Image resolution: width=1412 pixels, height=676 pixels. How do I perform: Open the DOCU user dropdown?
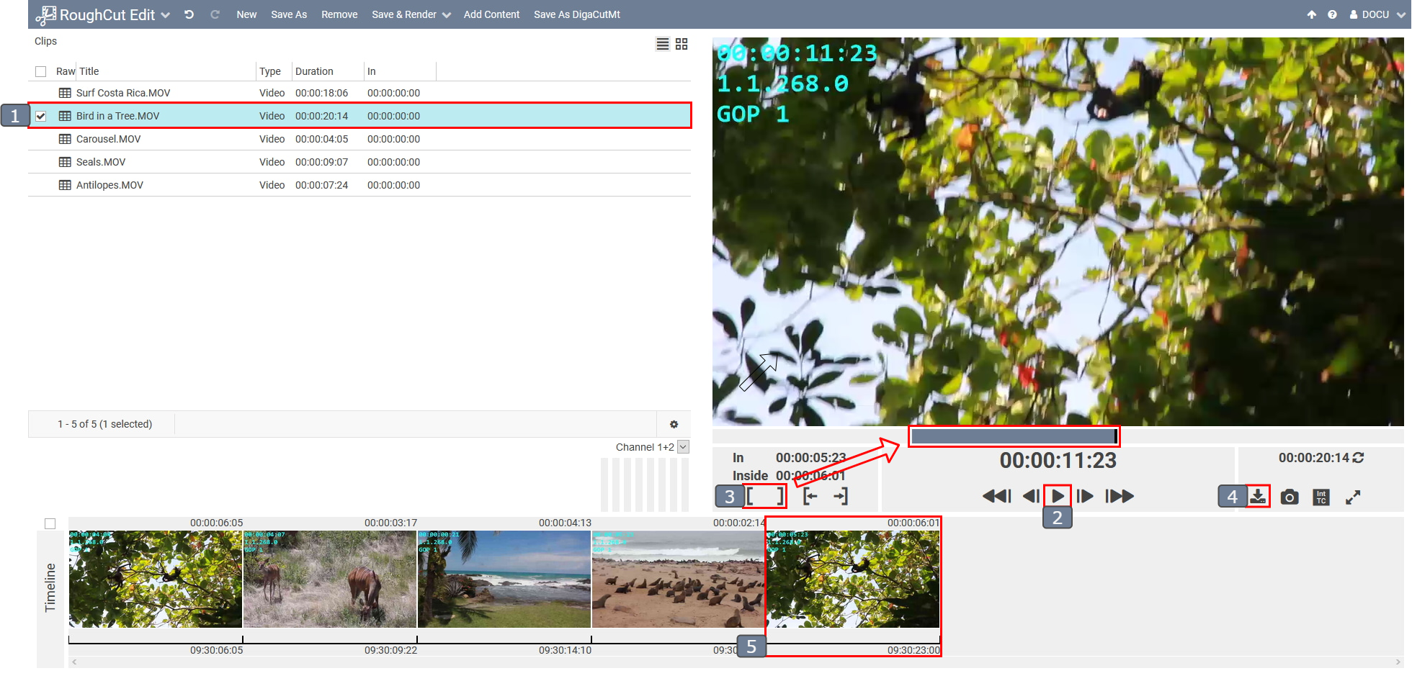pos(1376,14)
